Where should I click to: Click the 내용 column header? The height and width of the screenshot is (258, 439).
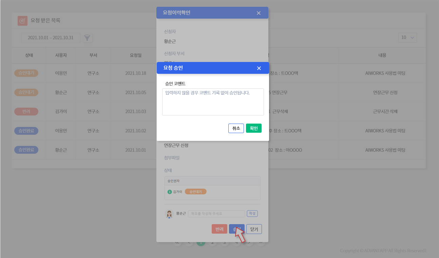(x=382, y=55)
